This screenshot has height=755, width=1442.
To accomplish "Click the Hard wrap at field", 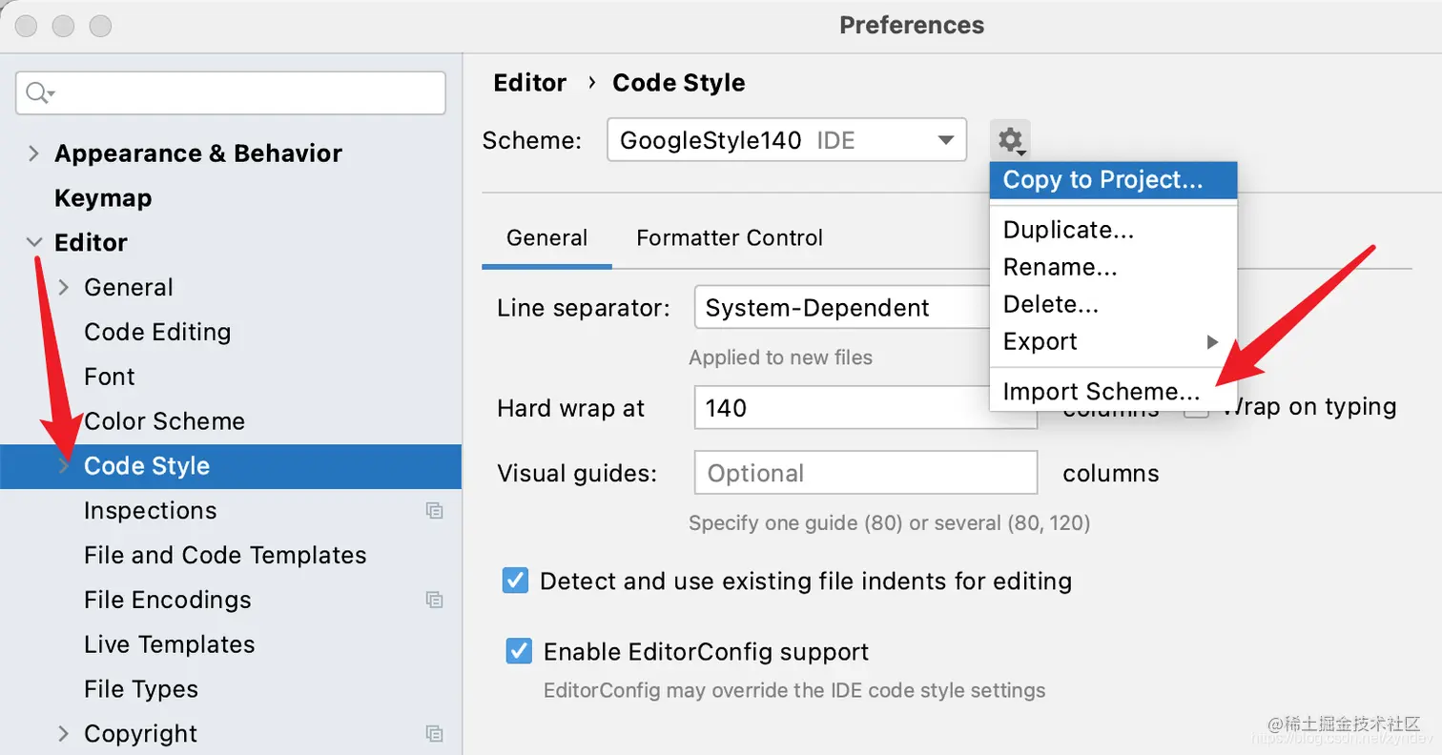I will coord(839,409).
